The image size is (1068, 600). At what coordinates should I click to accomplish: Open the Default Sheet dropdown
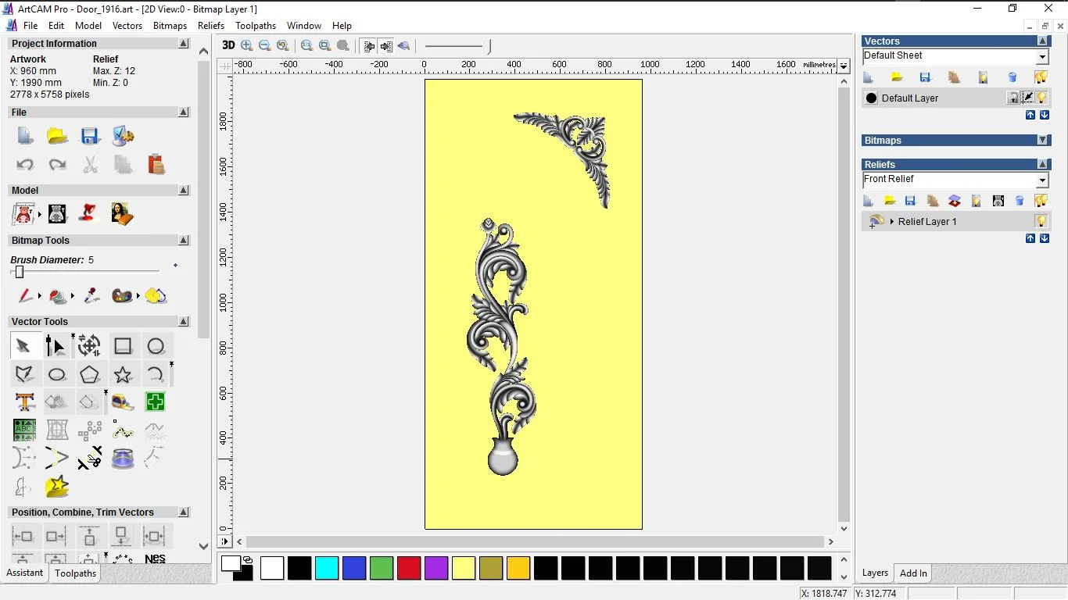click(x=1042, y=56)
